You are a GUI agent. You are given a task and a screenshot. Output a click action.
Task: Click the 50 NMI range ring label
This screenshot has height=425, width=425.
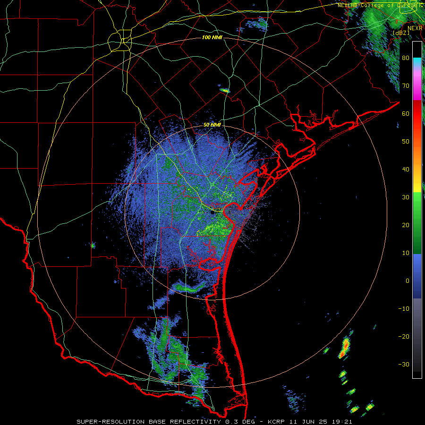212,125
